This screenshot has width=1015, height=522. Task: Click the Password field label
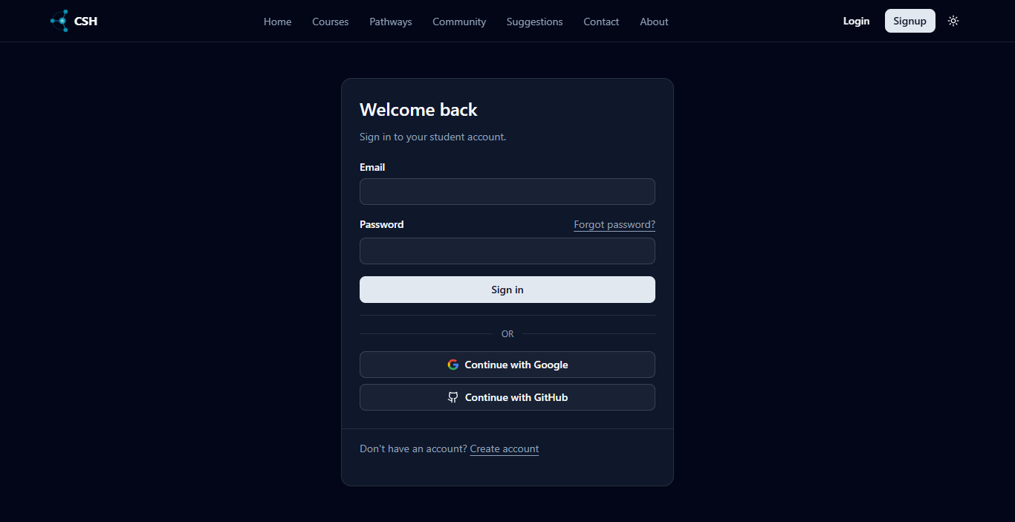pyautogui.click(x=382, y=224)
